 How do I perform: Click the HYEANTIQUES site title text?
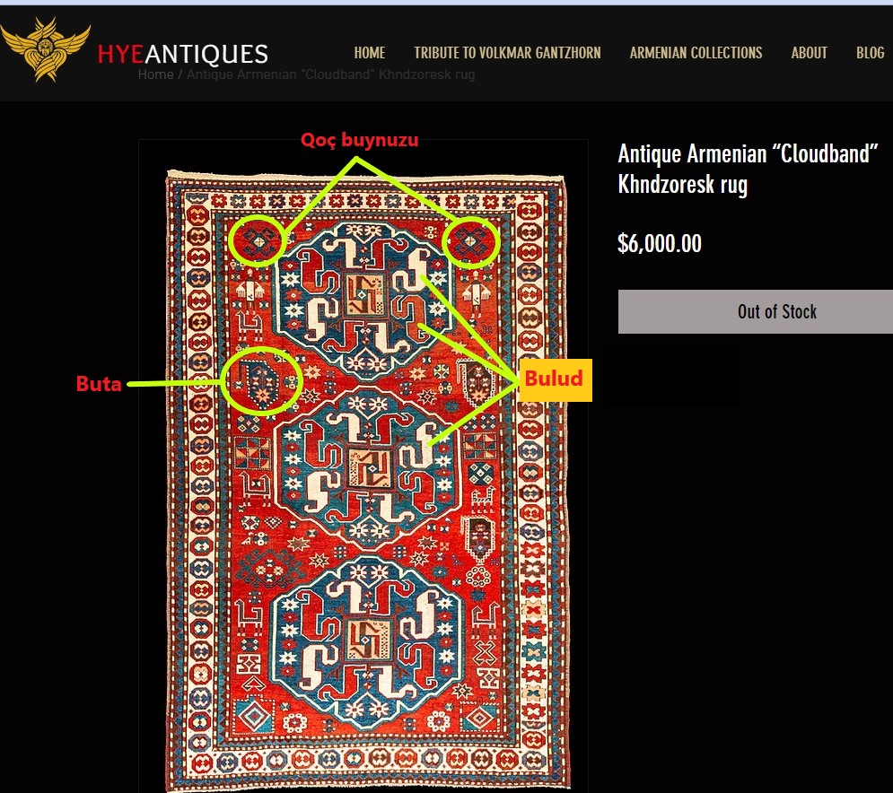click(x=183, y=55)
